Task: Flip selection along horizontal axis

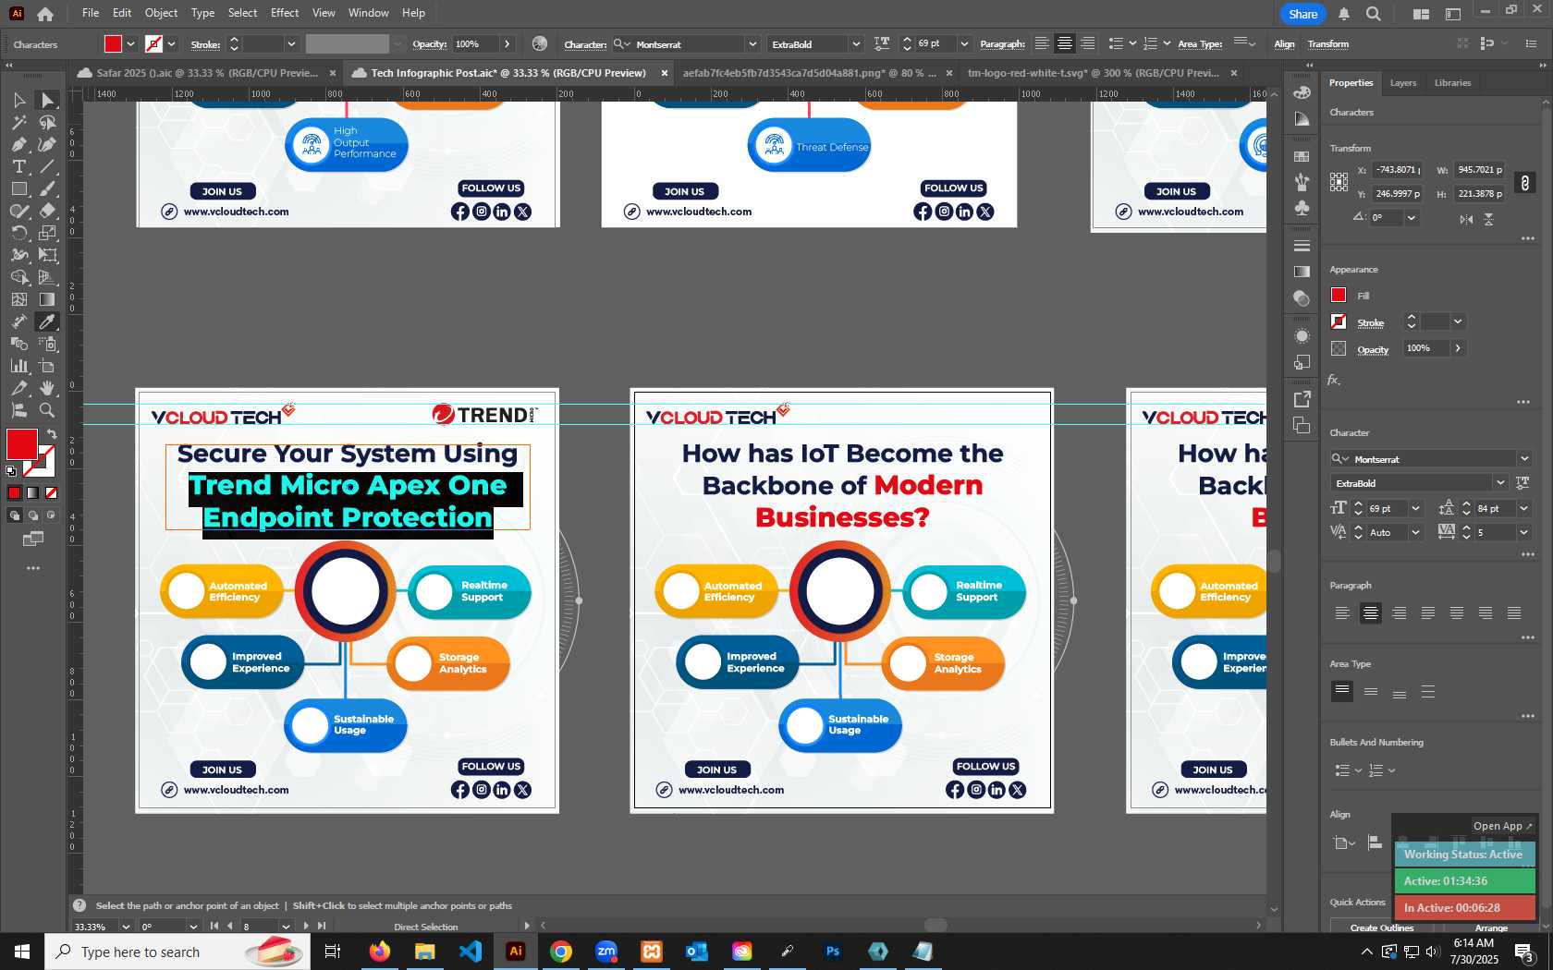Action: tap(1466, 219)
